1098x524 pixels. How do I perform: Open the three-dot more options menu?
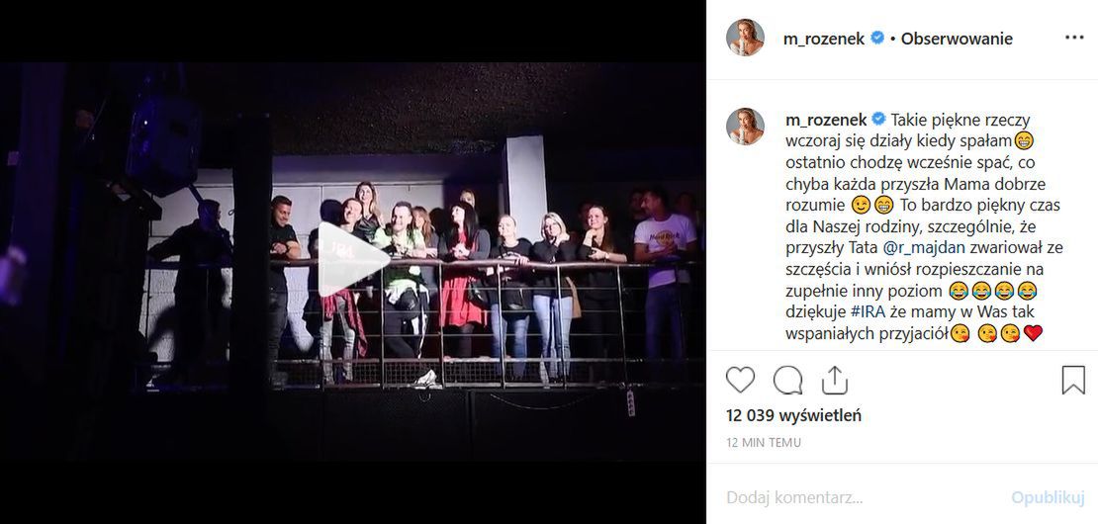coord(1074,38)
